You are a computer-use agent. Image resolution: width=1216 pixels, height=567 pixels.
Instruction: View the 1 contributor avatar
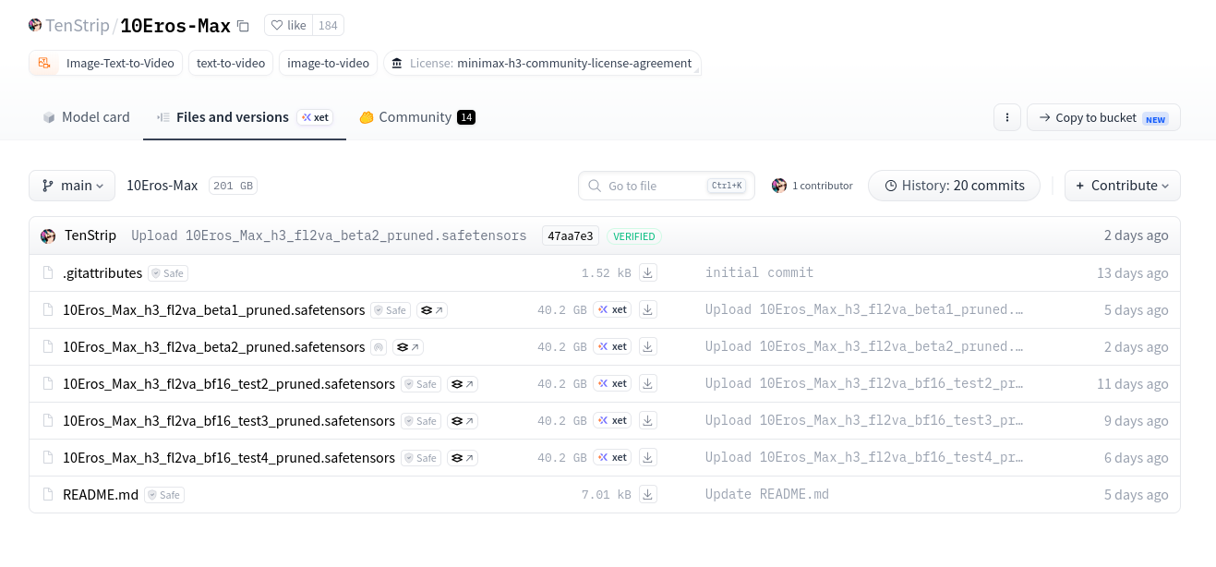click(x=779, y=186)
